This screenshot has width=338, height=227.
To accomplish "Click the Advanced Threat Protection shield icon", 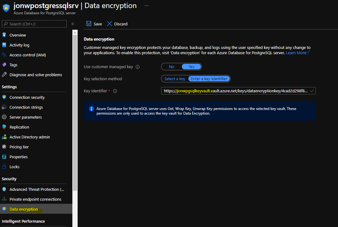I will point(4,189).
